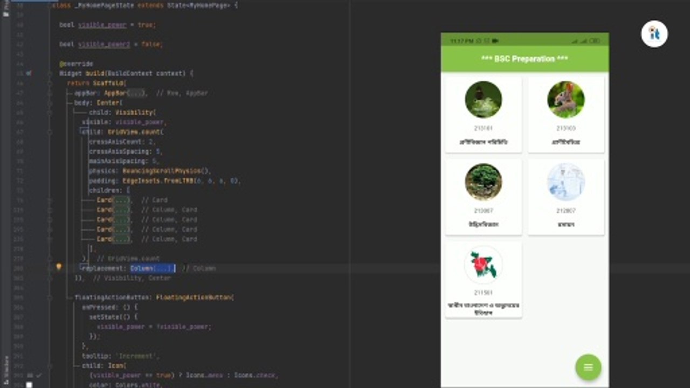Click the 'crossAxisCount: 2' code line
Image resolution: width=690 pixels, height=388 pixels.
pyautogui.click(x=122, y=142)
